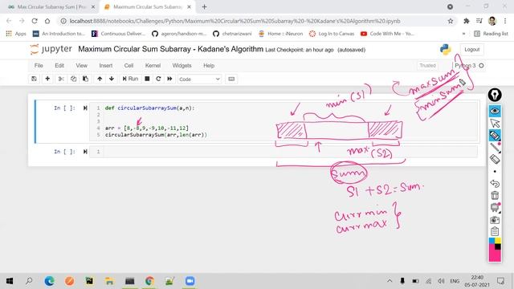Viewport: 514px width, 289px height.
Task: Run the second empty cell via its play icon
Action: pyautogui.click(x=85, y=152)
